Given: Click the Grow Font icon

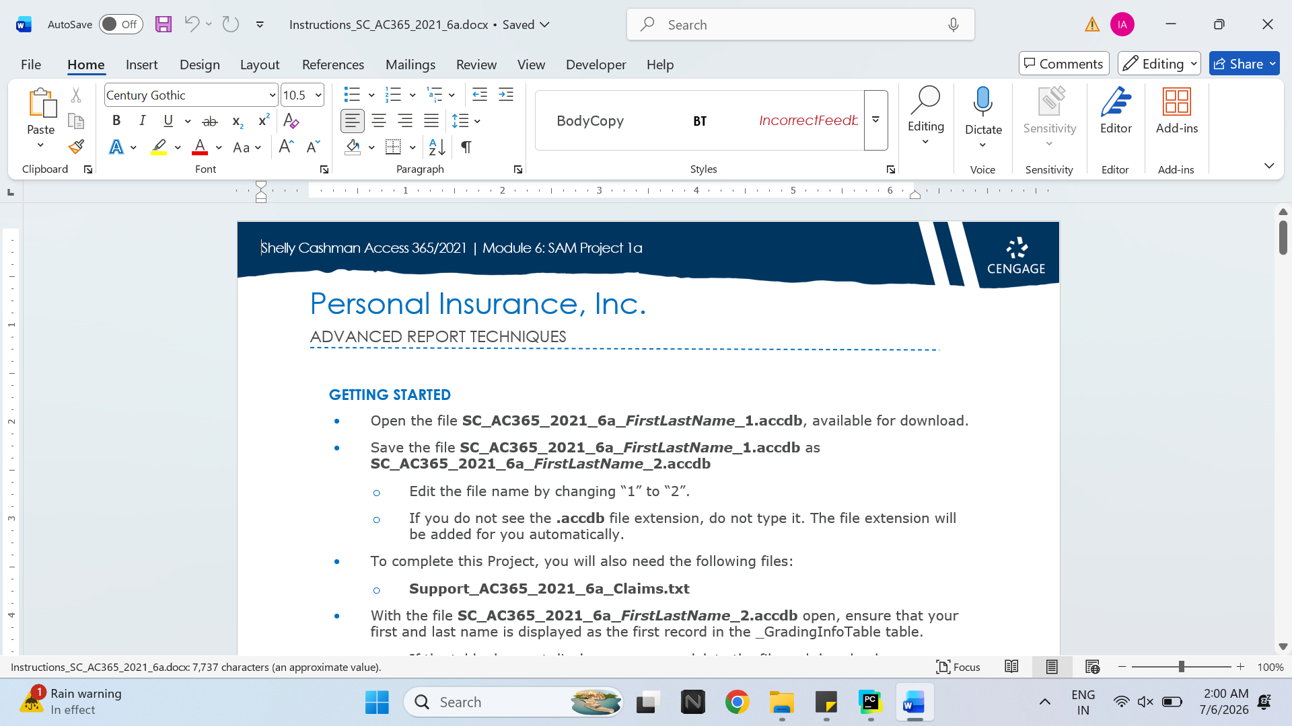Looking at the screenshot, I should (286, 147).
